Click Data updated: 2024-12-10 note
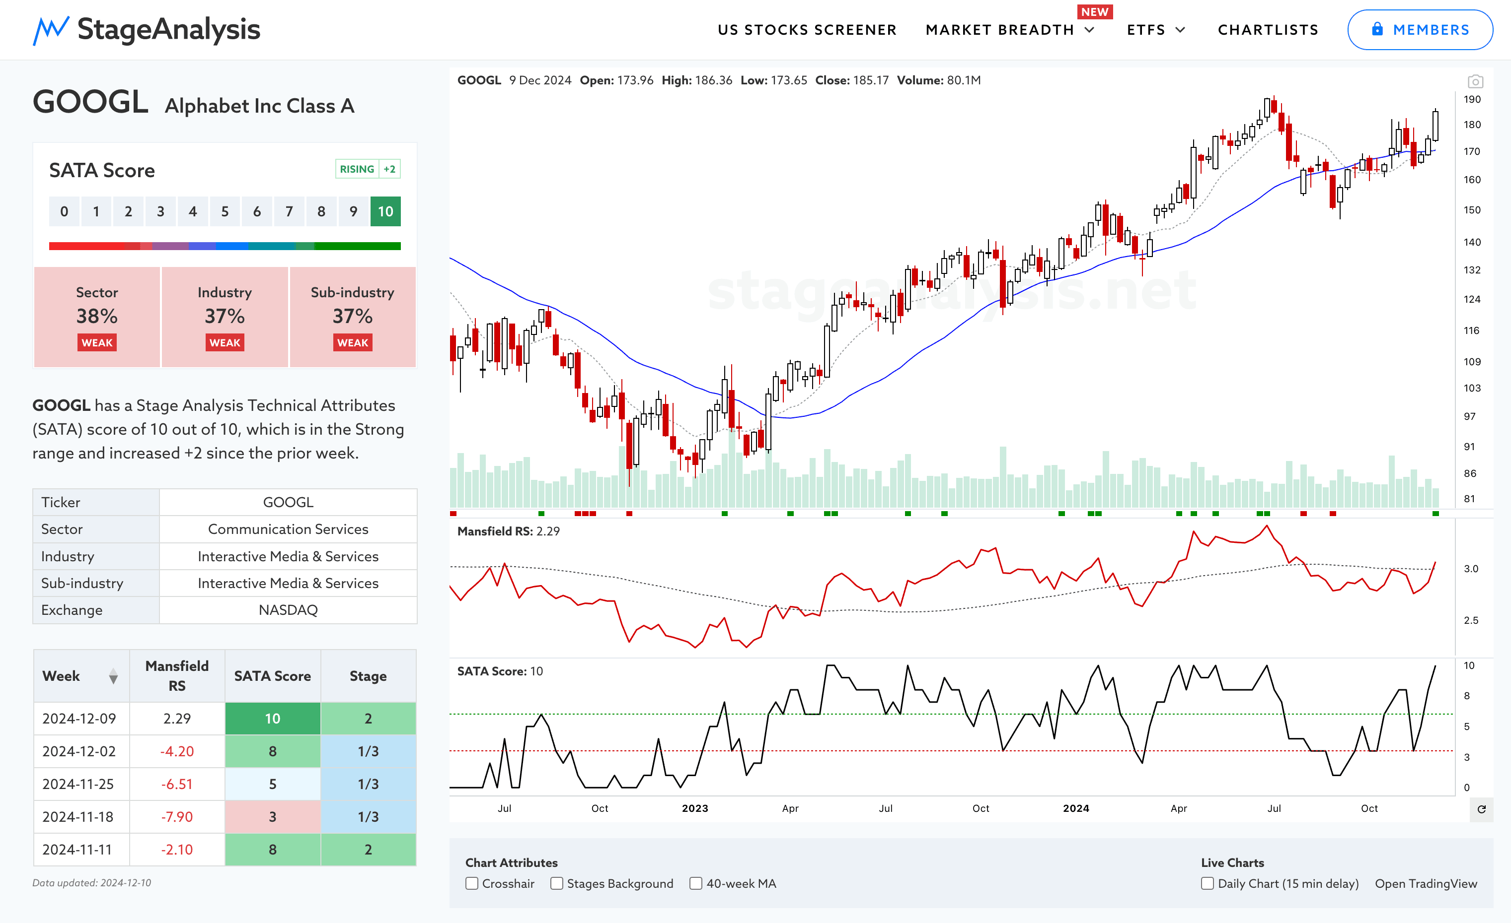The image size is (1511, 923). (91, 883)
